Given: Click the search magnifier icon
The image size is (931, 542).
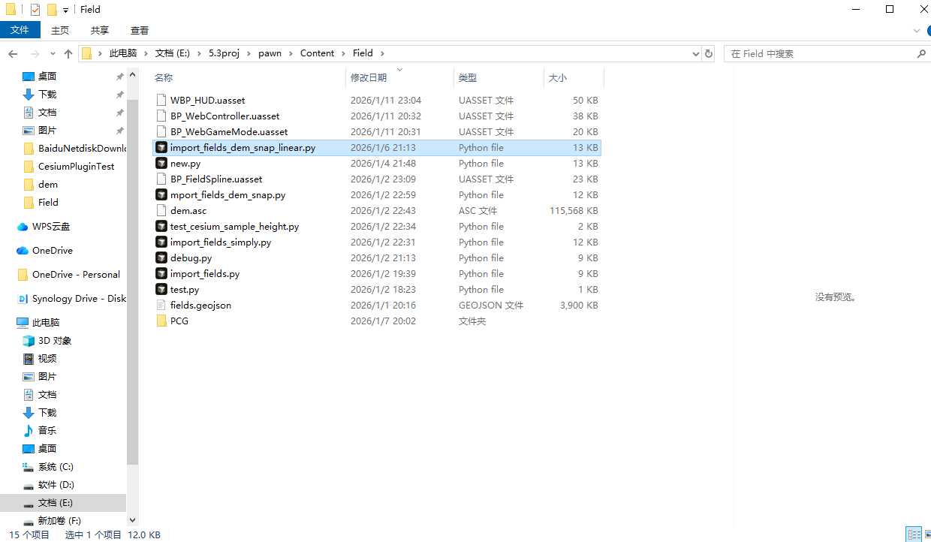Looking at the screenshot, I should click(921, 53).
